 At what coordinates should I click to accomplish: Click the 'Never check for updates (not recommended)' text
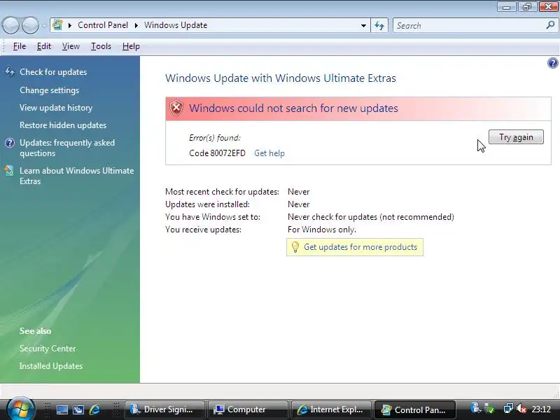371,217
